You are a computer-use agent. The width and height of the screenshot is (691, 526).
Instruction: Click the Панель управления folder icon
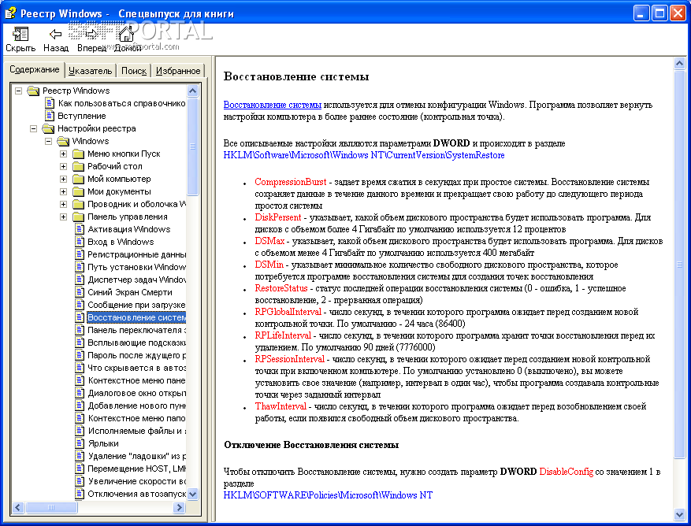[79, 217]
